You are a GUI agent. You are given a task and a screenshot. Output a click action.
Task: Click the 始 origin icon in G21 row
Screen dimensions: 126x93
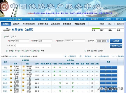(x=11, y=67)
